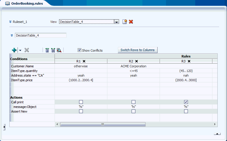Viewport: 227px width, 141px height.
Task: Check Assert New box for R2
Action: (133, 111)
